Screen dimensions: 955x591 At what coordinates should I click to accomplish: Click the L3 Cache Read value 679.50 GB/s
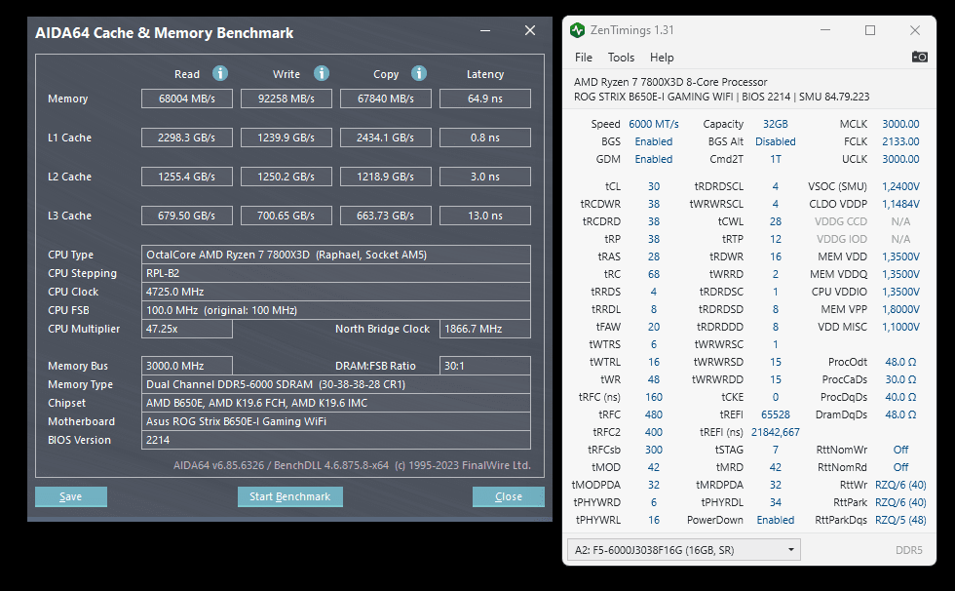187,216
